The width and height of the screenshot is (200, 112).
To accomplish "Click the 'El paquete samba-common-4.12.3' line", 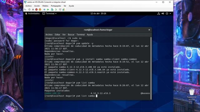I will click(87, 72).
